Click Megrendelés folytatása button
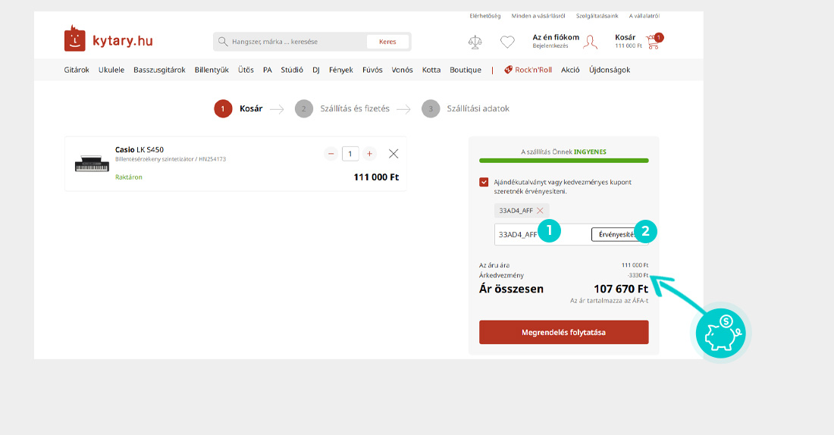Image resolution: width=834 pixels, height=435 pixels. [564, 333]
